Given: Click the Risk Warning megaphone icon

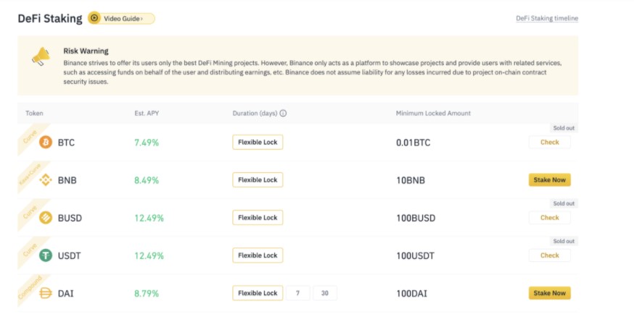Looking at the screenshot, I should pyautogui.click(x=41, y=56).
